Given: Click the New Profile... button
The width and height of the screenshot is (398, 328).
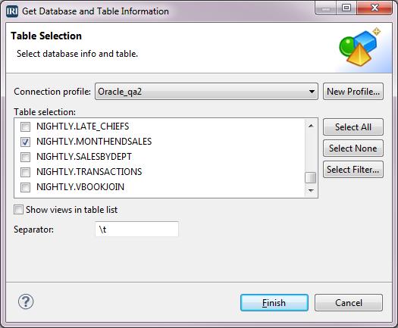Looking at the screenshot, I should coord(353,92).
